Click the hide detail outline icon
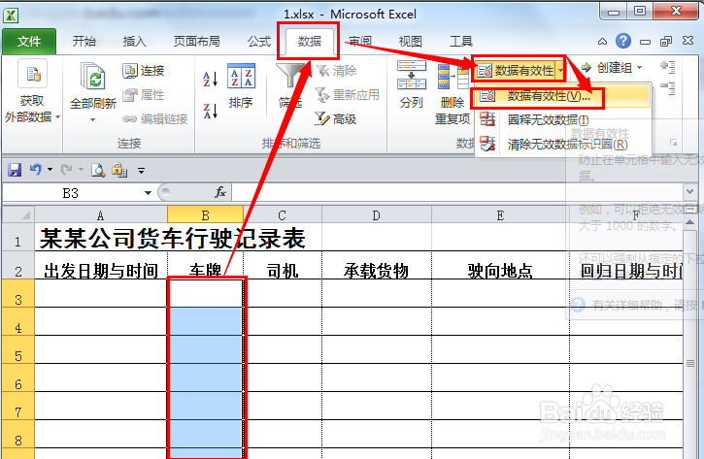This screenshot has width=704, height=459. pos(668,88)
